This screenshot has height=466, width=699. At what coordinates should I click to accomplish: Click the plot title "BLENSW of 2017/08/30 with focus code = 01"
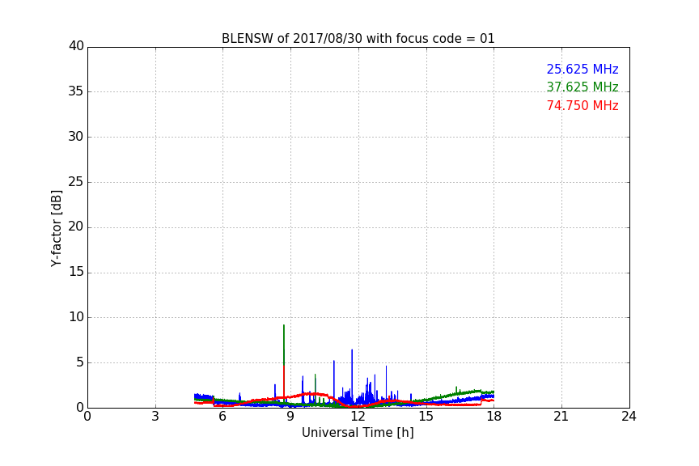click(x=358, y=39)
